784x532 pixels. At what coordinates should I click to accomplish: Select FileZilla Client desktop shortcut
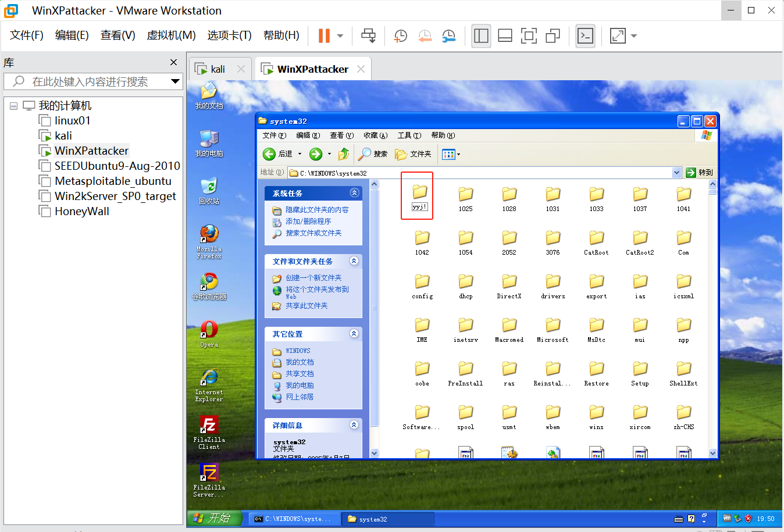click(209, 433)
